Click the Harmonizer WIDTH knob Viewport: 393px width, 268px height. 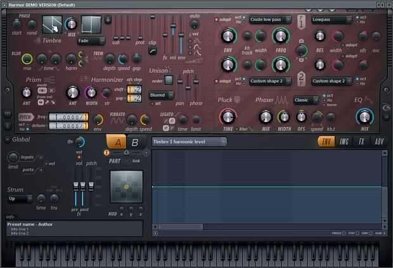tap(91, 93)
